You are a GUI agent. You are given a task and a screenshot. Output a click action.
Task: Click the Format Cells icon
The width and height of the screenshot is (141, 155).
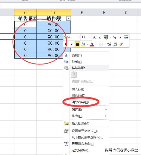66,131
